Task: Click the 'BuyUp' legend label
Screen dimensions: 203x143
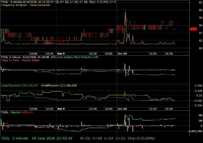Action: click(x=16, y=112)
